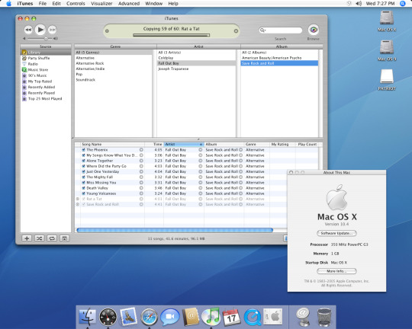Click the store arrow next to The Phoenix
This screenshot has width=412, height=329.
(x=141, y=150)
